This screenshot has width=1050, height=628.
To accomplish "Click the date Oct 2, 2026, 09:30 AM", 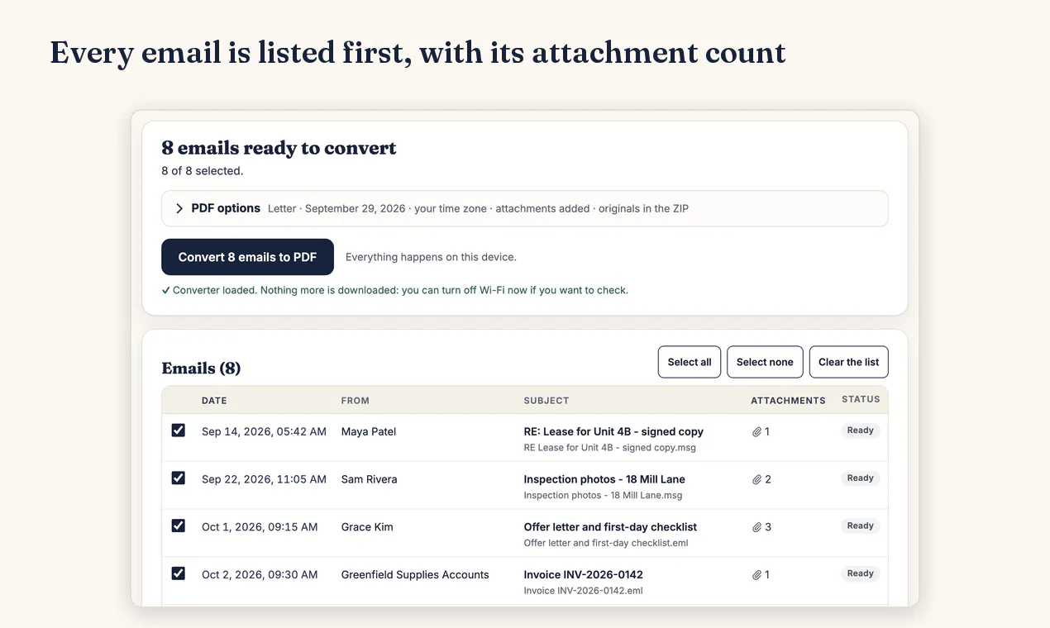I will [x=260, y=575].
